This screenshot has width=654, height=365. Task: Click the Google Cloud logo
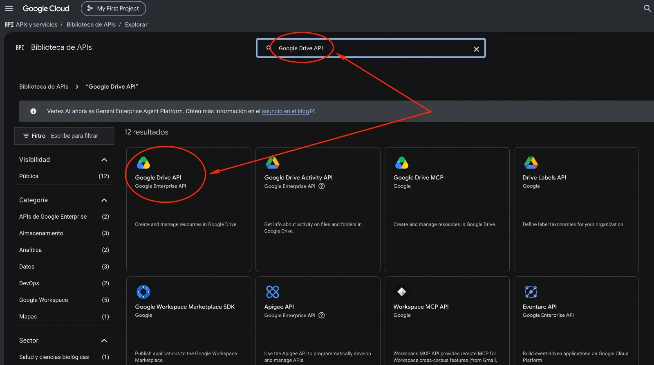[46, 9]
